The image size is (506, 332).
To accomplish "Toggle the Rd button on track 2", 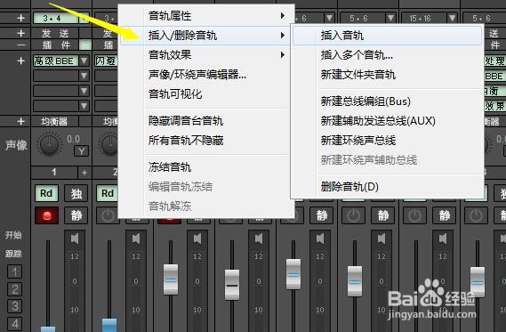I will pos(108,193).
